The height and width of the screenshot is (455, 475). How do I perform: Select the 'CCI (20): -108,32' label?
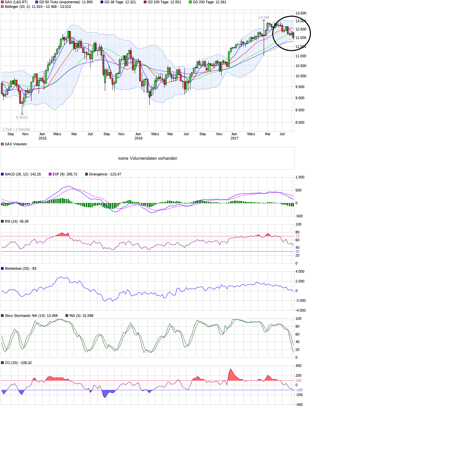18,363
